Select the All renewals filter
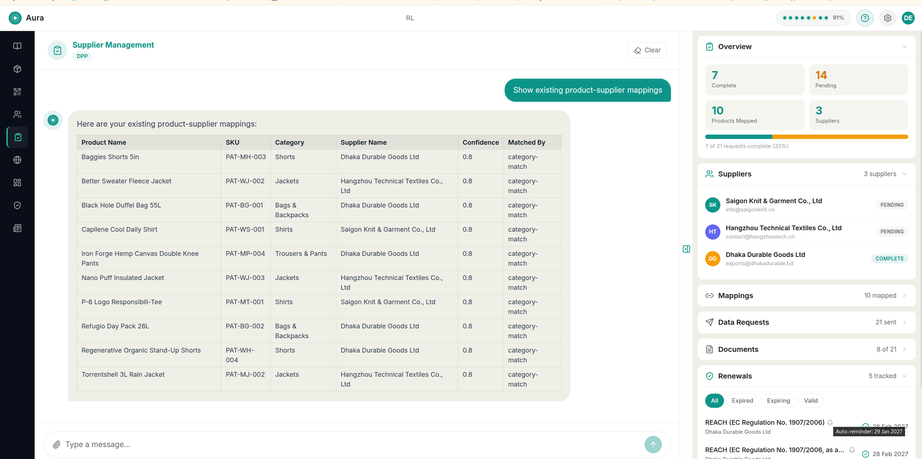 coord(714,400)
